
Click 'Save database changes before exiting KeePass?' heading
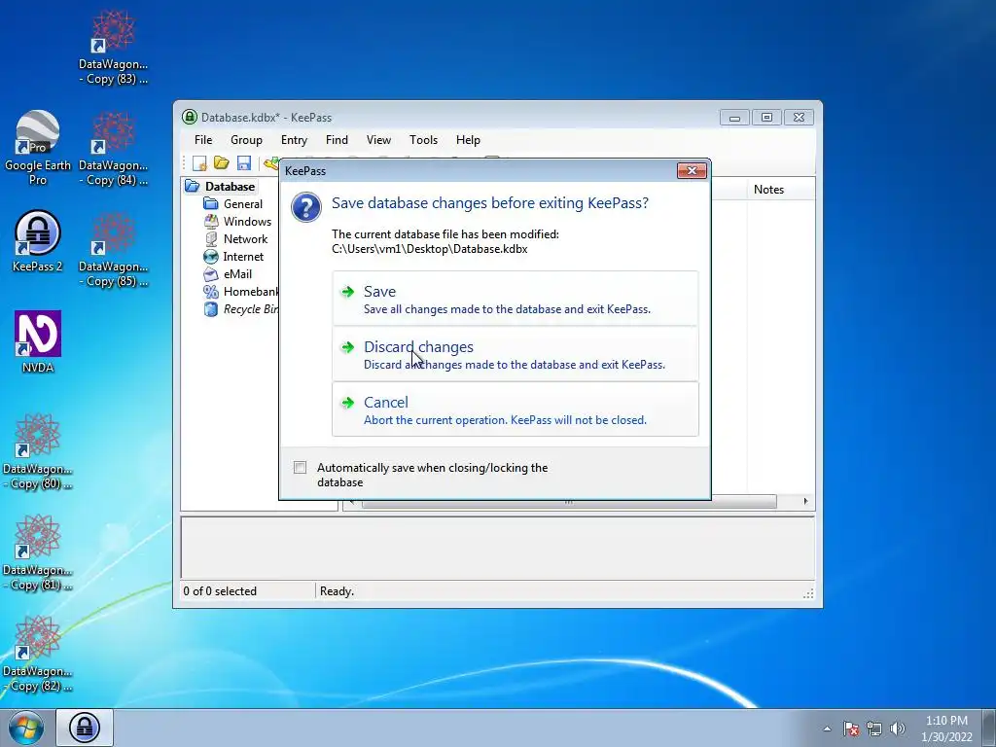490,203
